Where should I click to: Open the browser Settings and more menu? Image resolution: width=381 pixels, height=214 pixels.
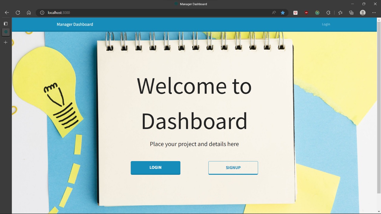(374, 12)
